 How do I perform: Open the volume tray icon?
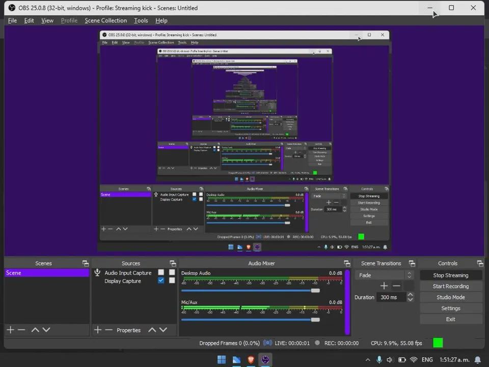[x=390, y=360]
